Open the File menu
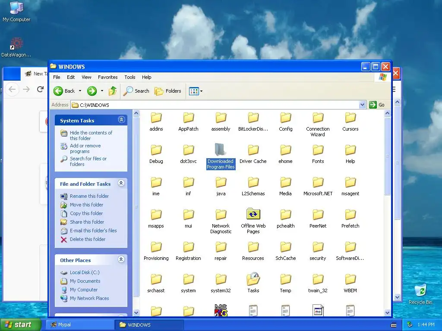Viewport: 442px width, 331px height. coord(57,77)
